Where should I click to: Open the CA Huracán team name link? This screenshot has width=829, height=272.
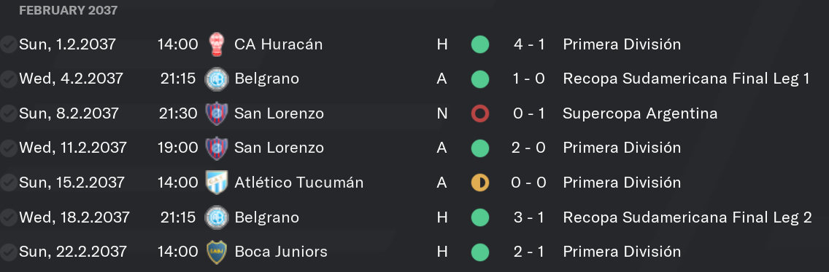tap(278, 44)
